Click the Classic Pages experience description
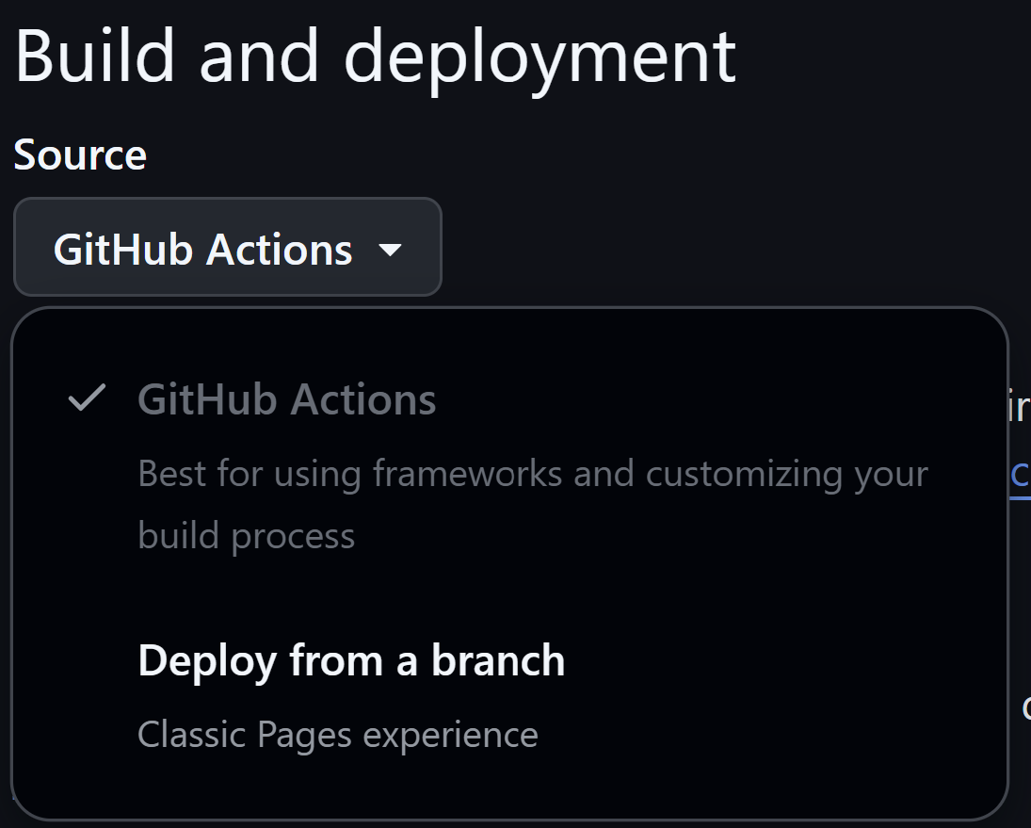Image resolution: width=1031 pixels, height=828 pixels. click(x=337, y=735)
